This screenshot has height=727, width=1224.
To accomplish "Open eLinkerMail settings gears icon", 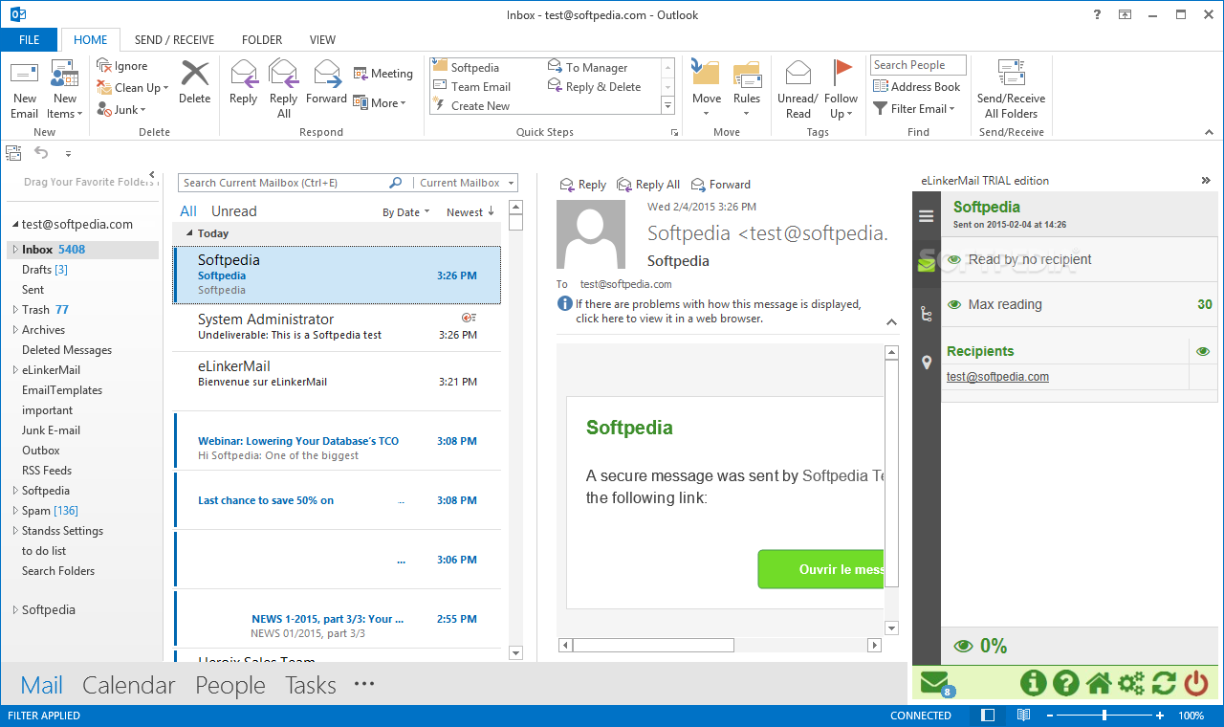I will pyautogui.click(x=1131, y=683).
